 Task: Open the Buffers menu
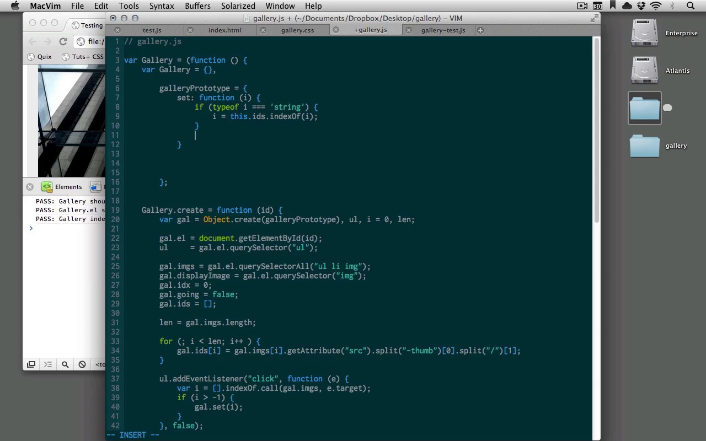197,6
